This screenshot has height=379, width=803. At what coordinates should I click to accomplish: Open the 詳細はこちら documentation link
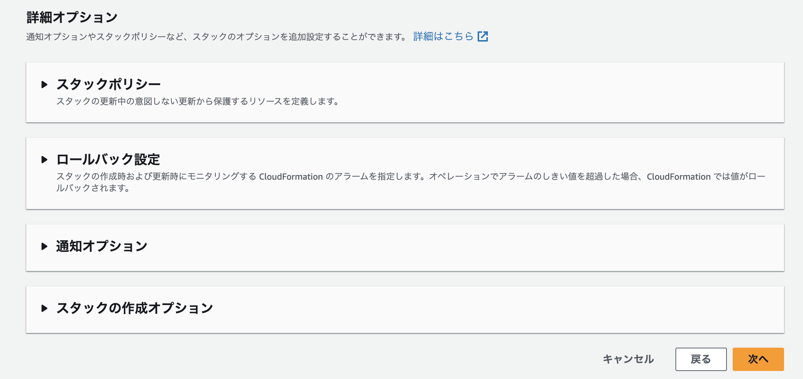442,36
